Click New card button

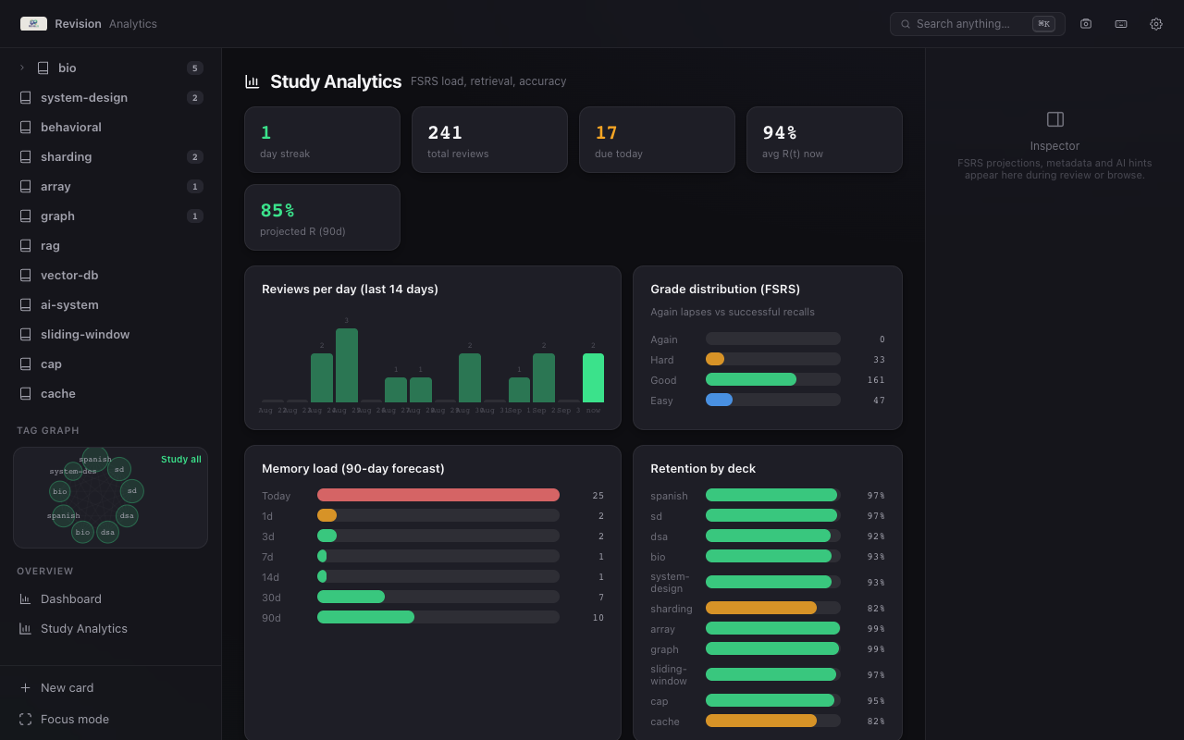click(x=111, y=687)
